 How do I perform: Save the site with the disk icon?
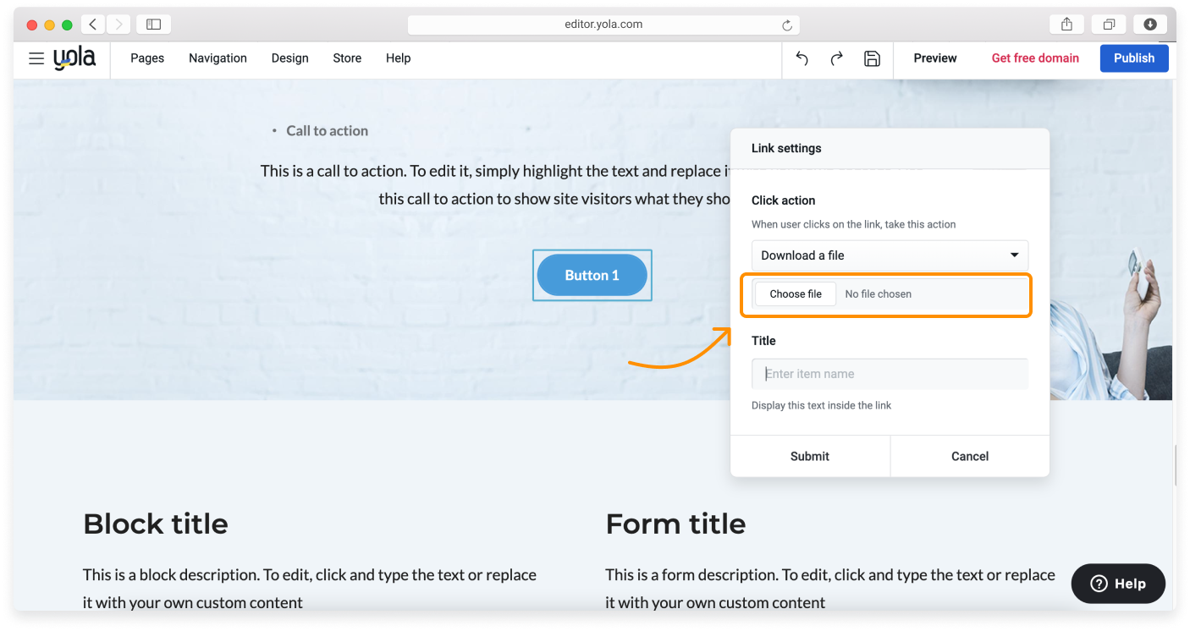[872, 58]
